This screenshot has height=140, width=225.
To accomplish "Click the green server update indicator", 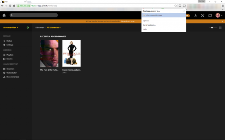I will pyautogui.click(x=28, y=28).
